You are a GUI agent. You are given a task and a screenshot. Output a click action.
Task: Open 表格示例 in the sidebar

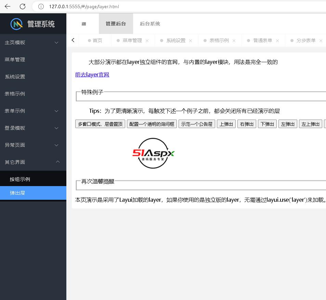point(33,94)
